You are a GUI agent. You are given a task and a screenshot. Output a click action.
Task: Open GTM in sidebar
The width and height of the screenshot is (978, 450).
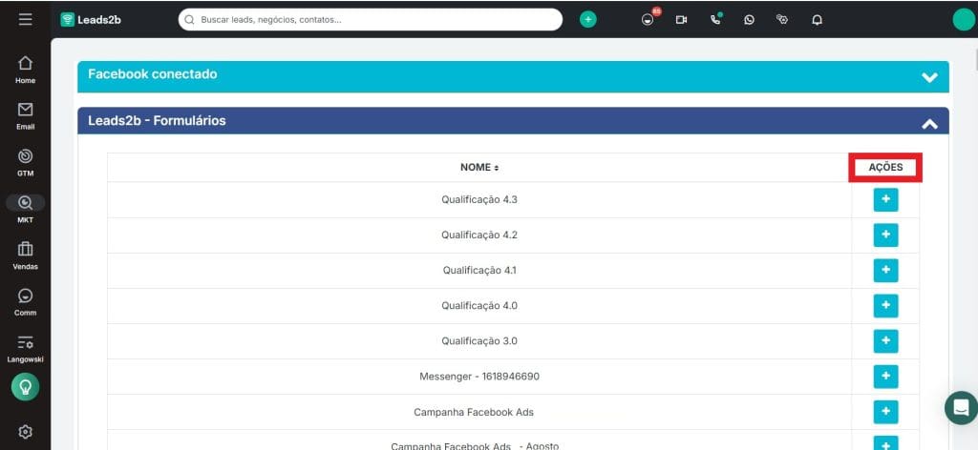point(25,162)
